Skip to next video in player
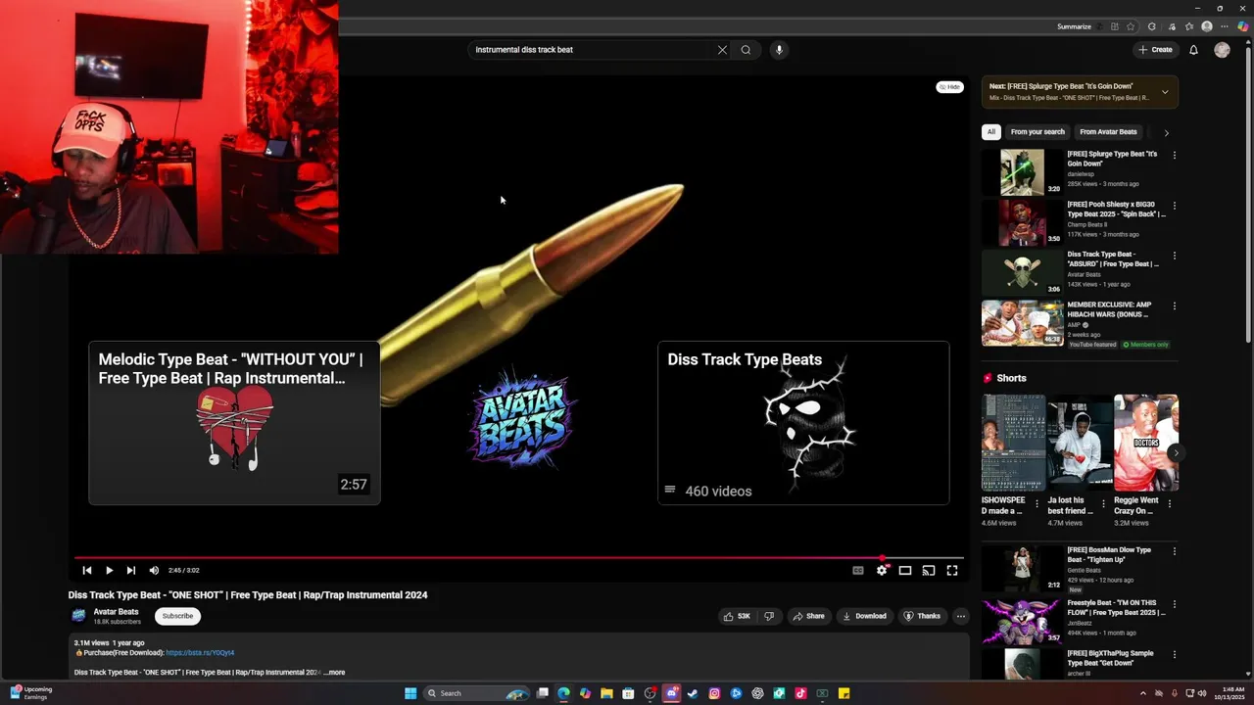Viewport: 1254px width, 705px height. [130, 570]
